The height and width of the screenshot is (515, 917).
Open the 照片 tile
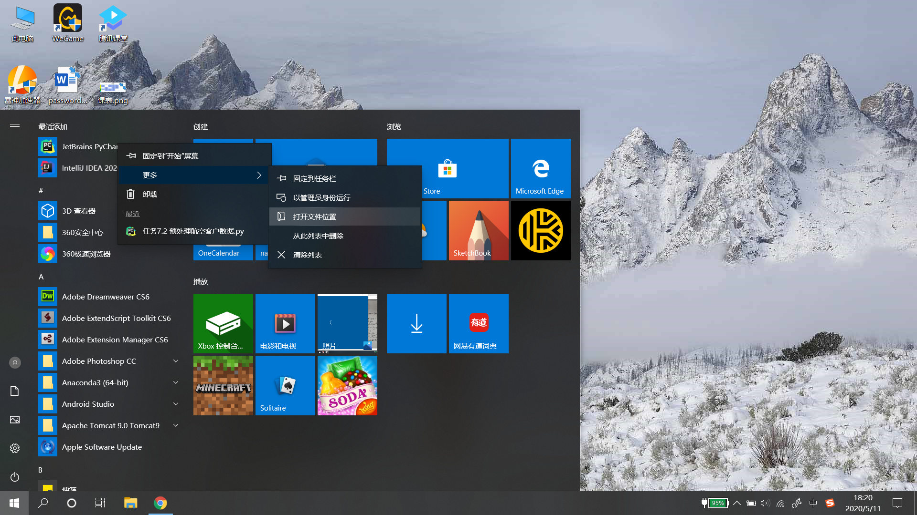pos(347,323)
